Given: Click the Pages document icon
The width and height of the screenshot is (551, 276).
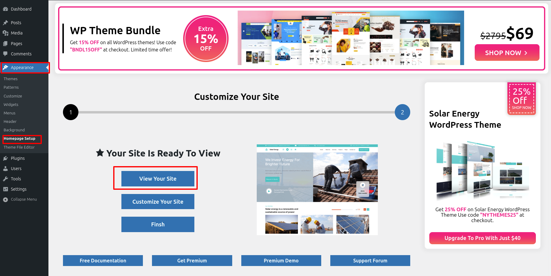Looking at the screenshot, I should (5, 44).
